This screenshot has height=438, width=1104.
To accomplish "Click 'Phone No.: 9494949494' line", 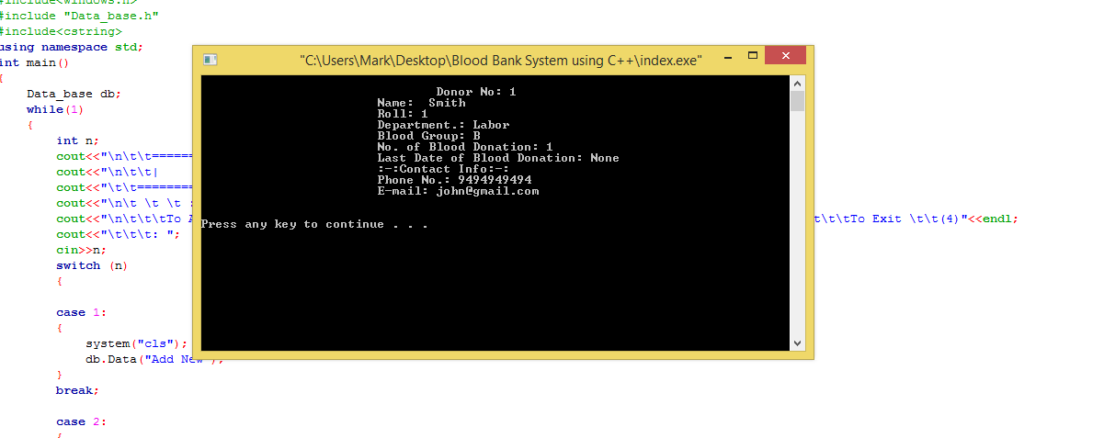I will click(x=454, y=180).
